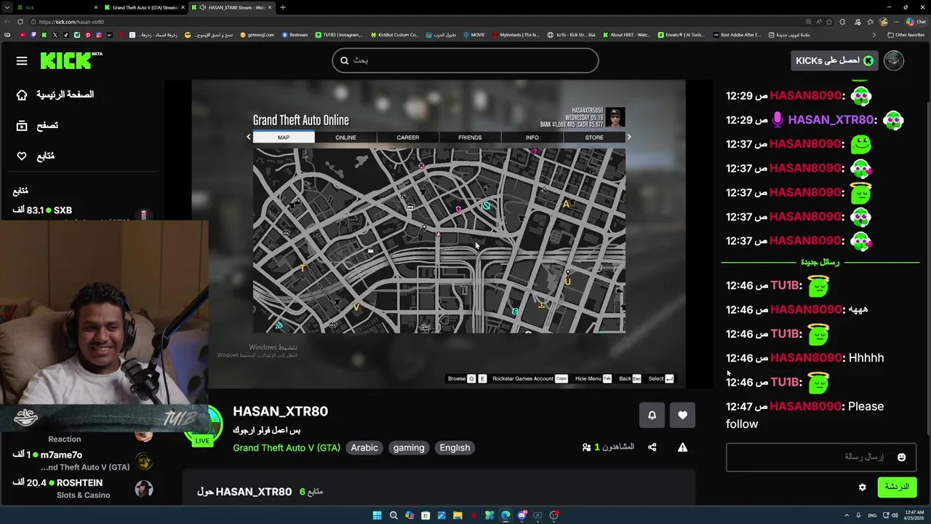Click the browse icon in the Kick sidebar

pos(22,125)
